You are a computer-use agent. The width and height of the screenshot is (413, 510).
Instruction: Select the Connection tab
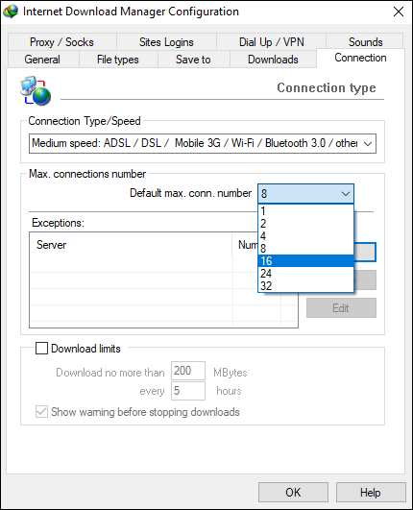360,58
